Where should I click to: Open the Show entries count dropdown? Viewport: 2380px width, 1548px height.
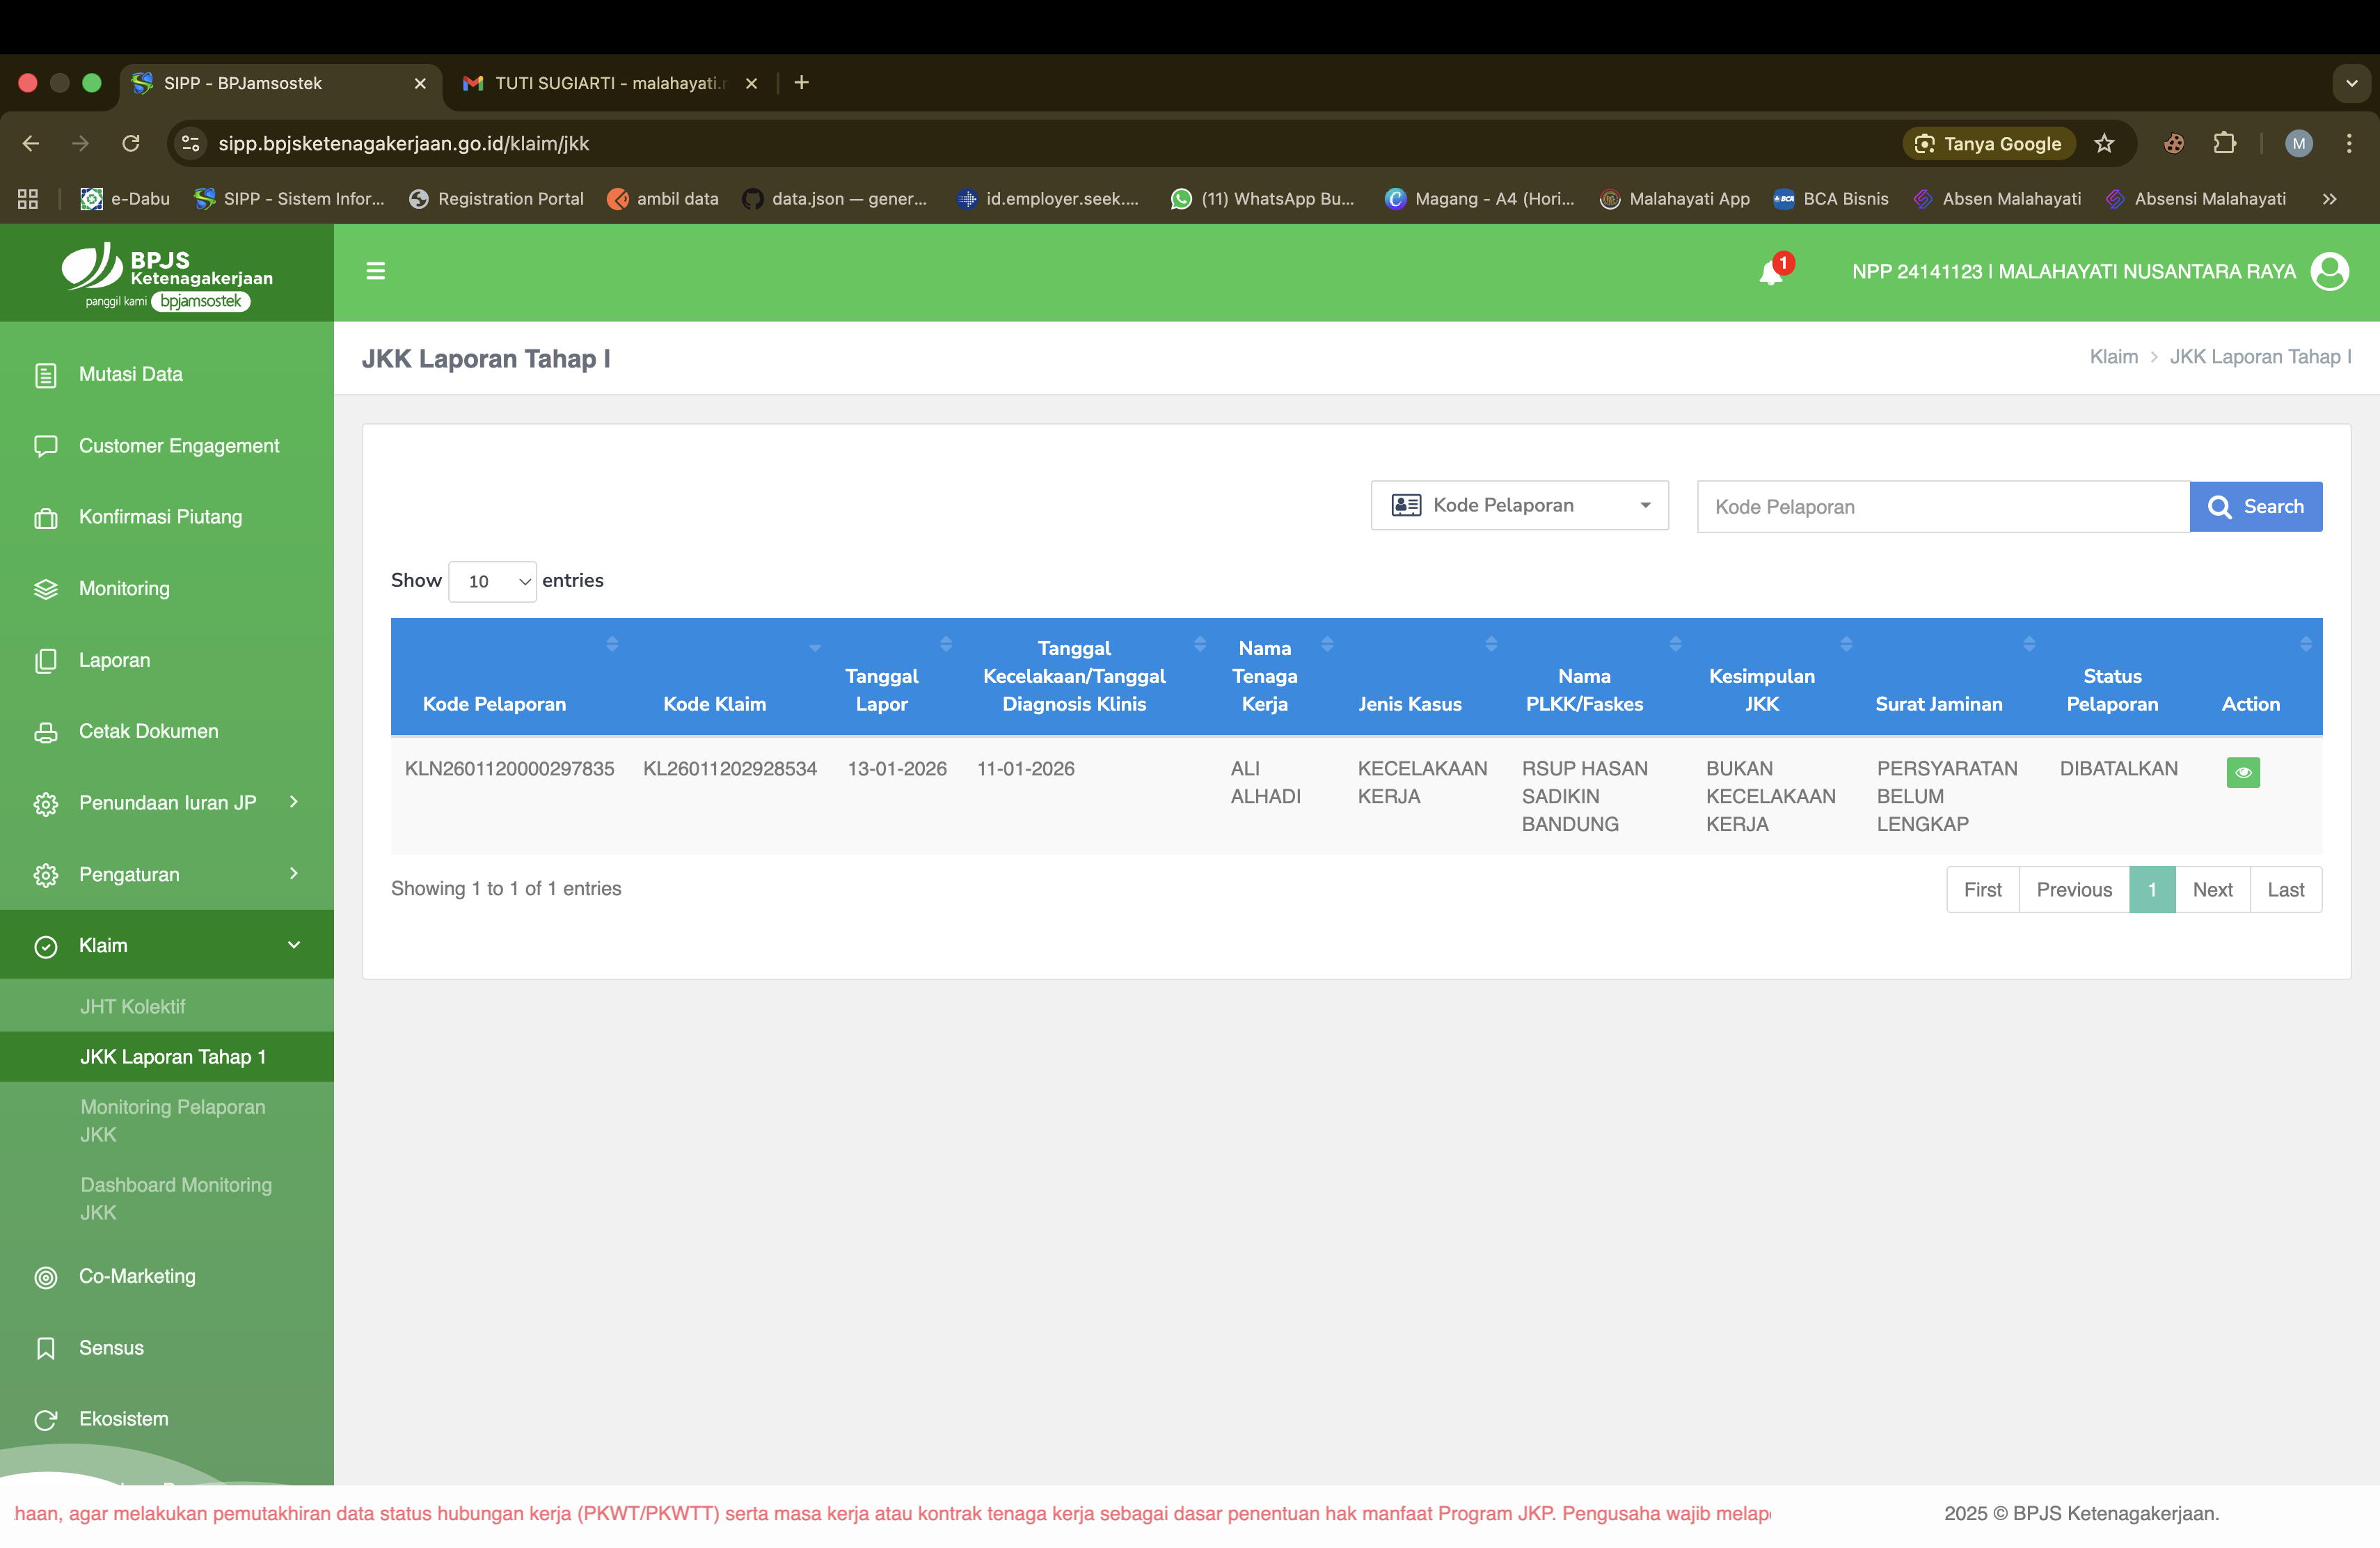492,581
